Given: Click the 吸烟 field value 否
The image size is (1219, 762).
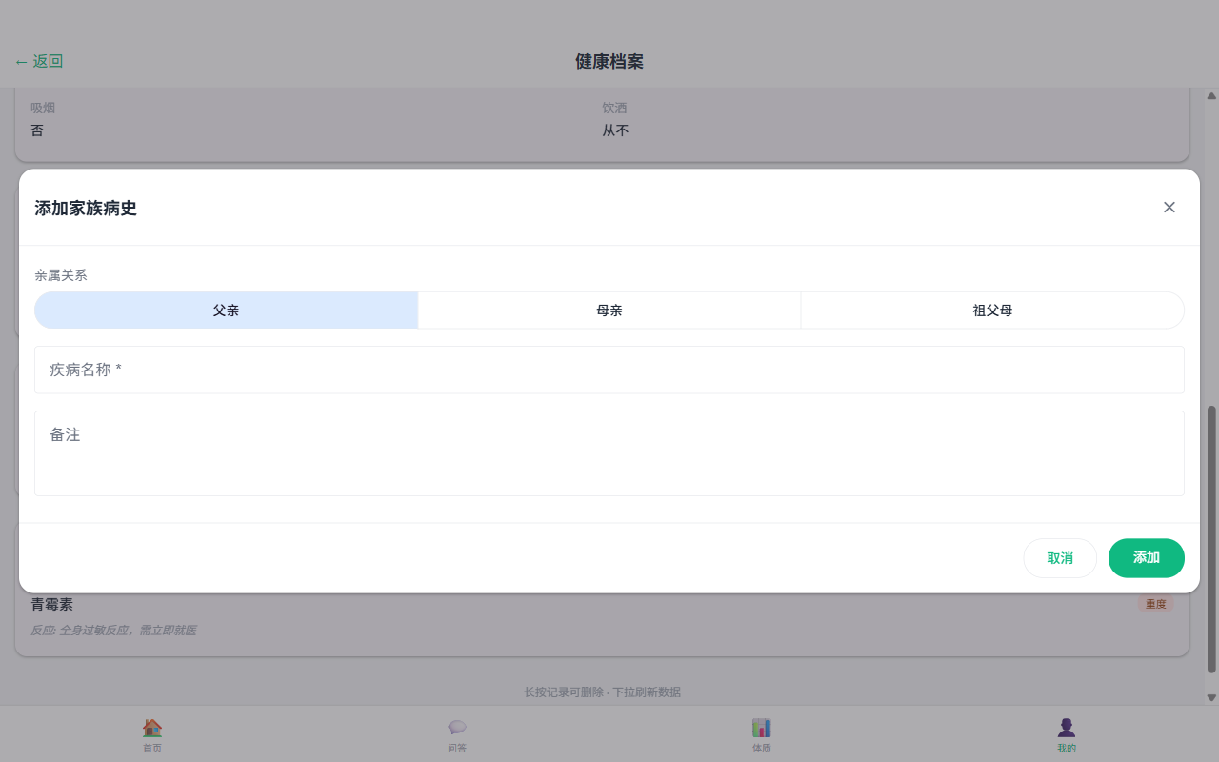Looking at the screenshot, I should 37,130.
